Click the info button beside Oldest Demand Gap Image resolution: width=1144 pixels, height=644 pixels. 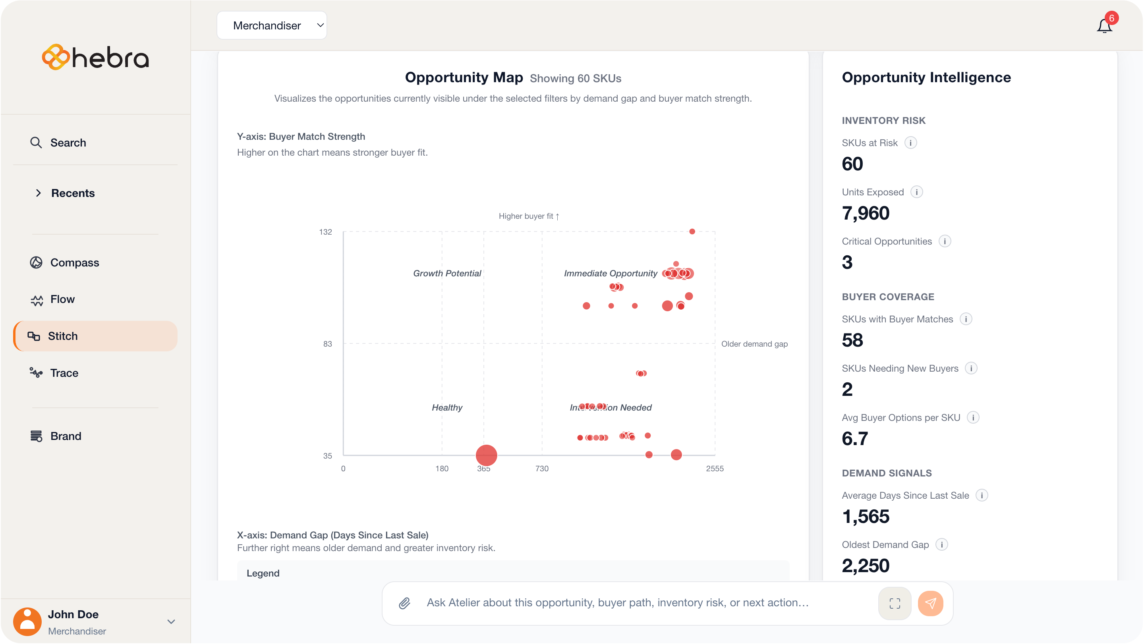pos(941,544)
